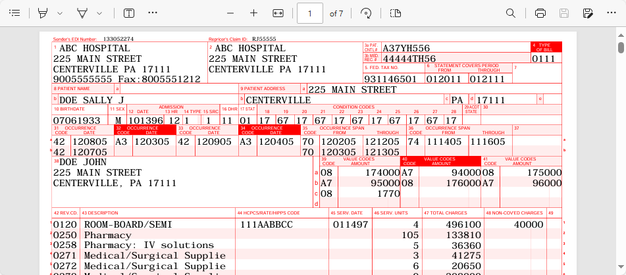The image size is (626, 275).
Task: Click the birthdate value 07061933
Action: tap(77, 120)
